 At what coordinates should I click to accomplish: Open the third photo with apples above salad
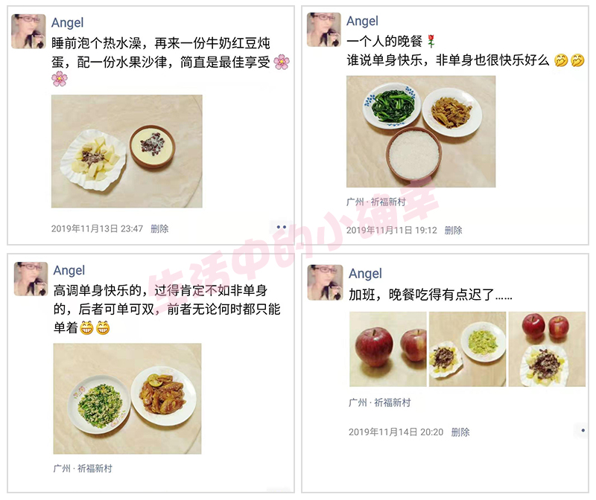click(547, 349)
